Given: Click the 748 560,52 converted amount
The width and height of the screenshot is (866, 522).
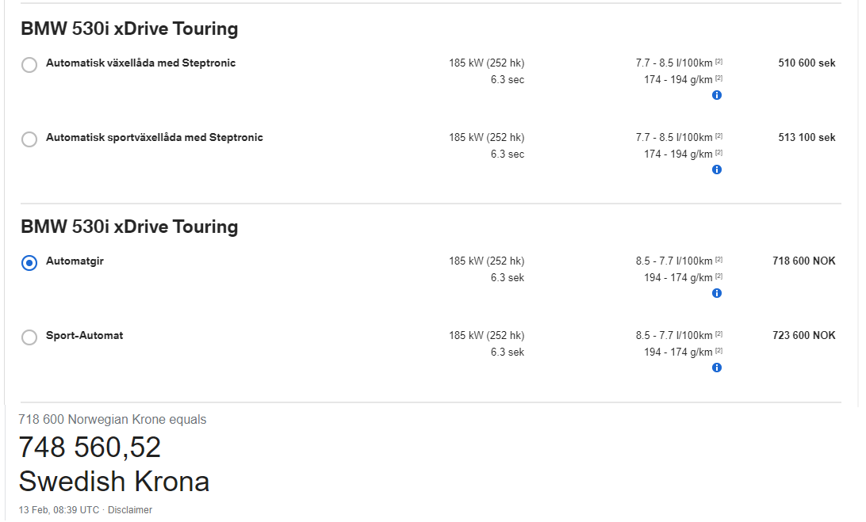Looking at the screenshot, I should click(90, 447).
